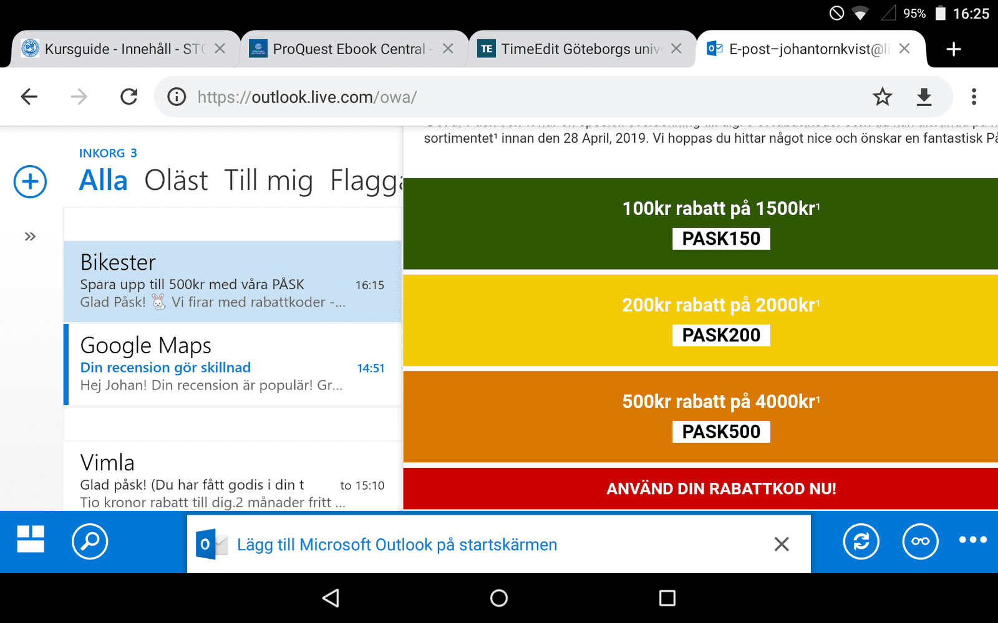998x623 pixels.
Task: Close the Kursguide tab
Action: (220, 49)
